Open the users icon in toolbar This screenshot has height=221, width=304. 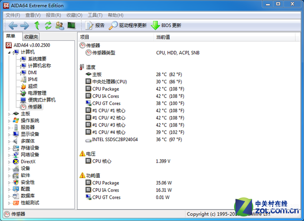(60, 25)
